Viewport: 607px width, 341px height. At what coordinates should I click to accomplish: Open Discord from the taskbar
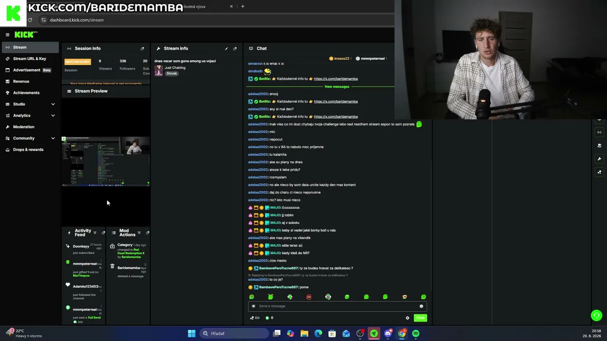click(388, 333)
